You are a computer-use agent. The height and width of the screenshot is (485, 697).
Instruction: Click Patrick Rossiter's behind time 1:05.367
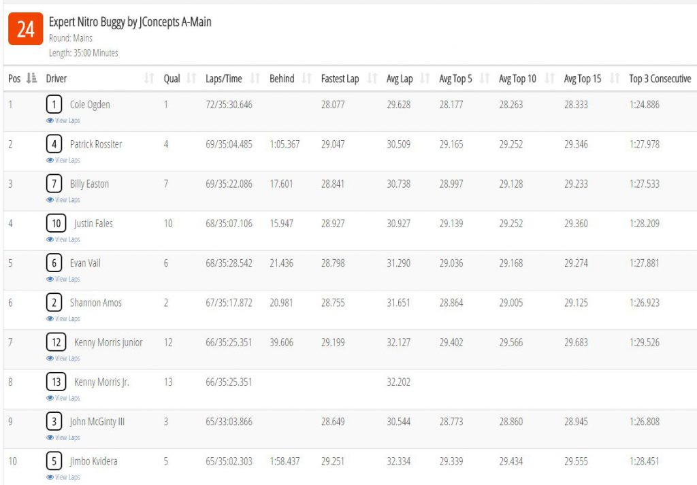(x=285, y=144)
